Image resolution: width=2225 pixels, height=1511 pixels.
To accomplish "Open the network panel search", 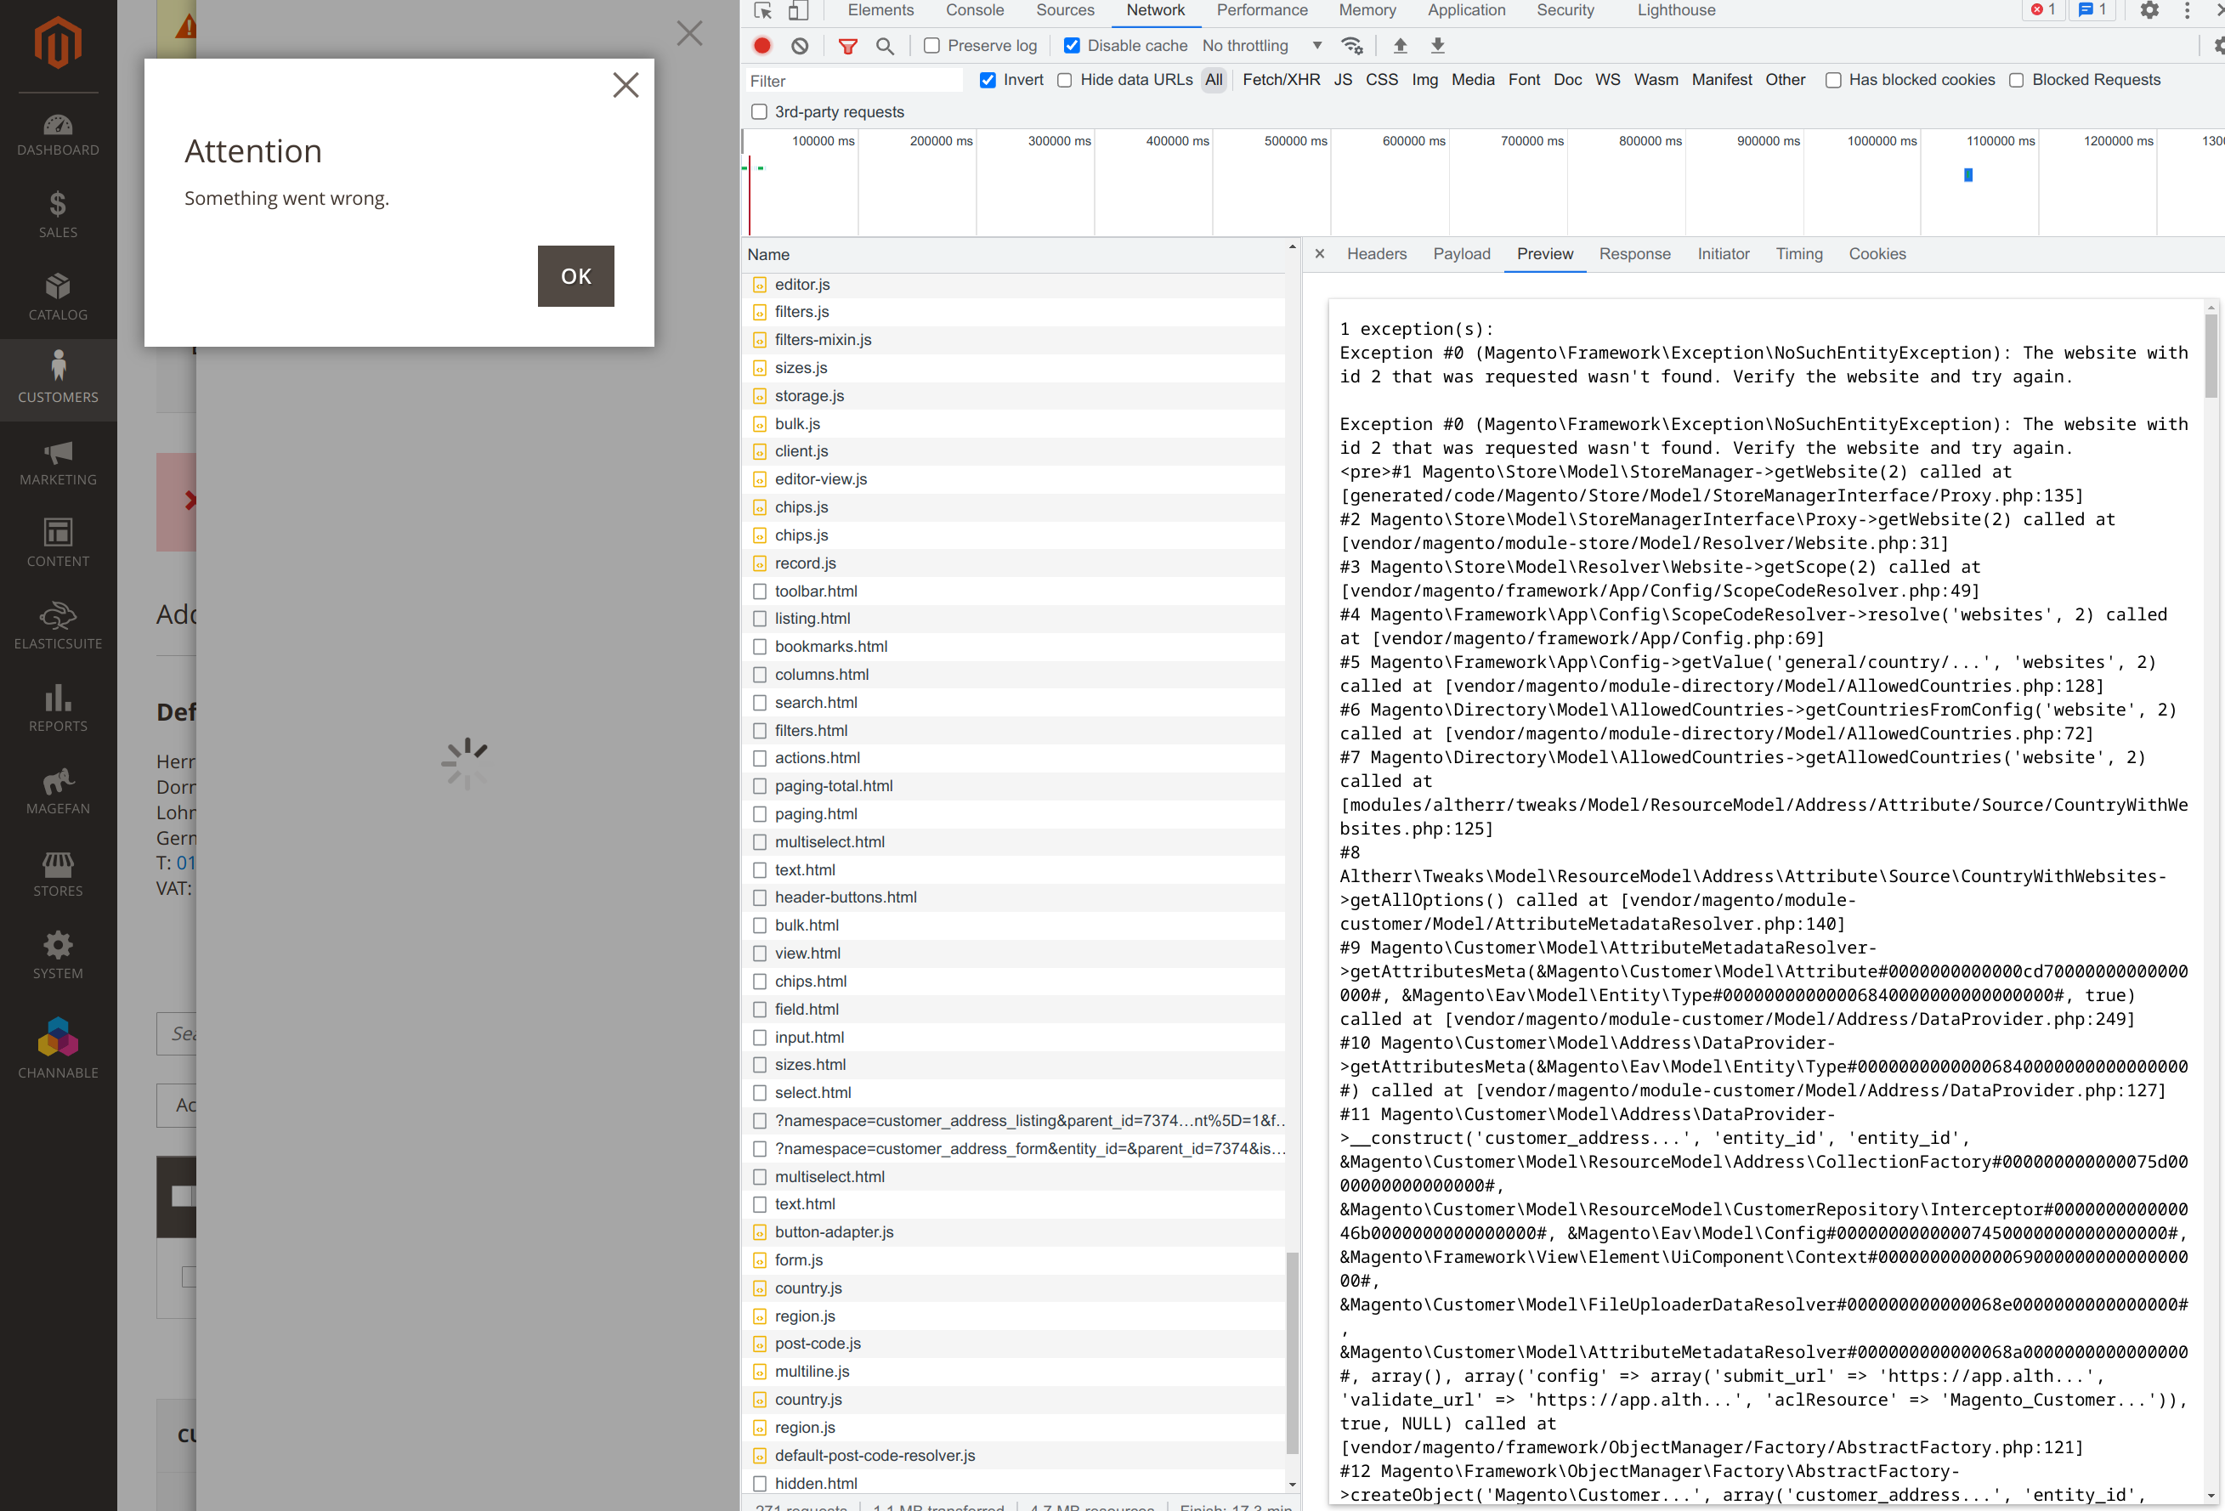I will tap(885, 45).
